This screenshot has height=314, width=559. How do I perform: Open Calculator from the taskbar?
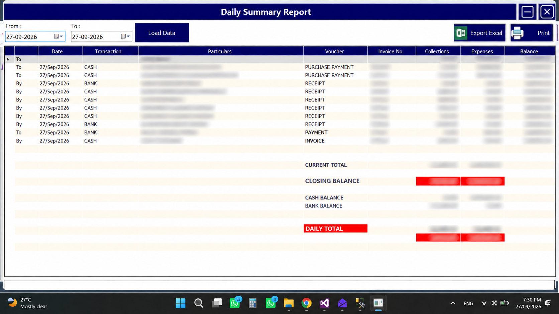coord(253,303)
